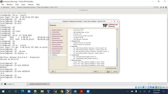
Task: Open the VirtualBox File menu
Action: click(3, 4)
